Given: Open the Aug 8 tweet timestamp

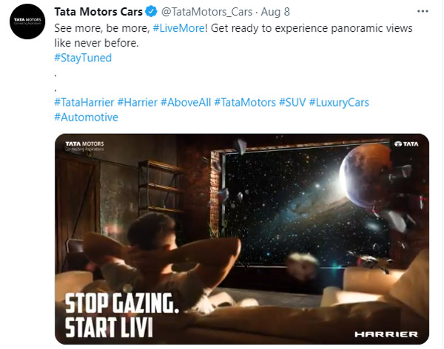Looking at the screenshot, I should (275, 12).
